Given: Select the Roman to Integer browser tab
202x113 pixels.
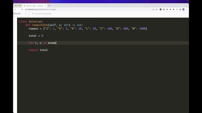Looking at the screenshot, I should point(34,6).
